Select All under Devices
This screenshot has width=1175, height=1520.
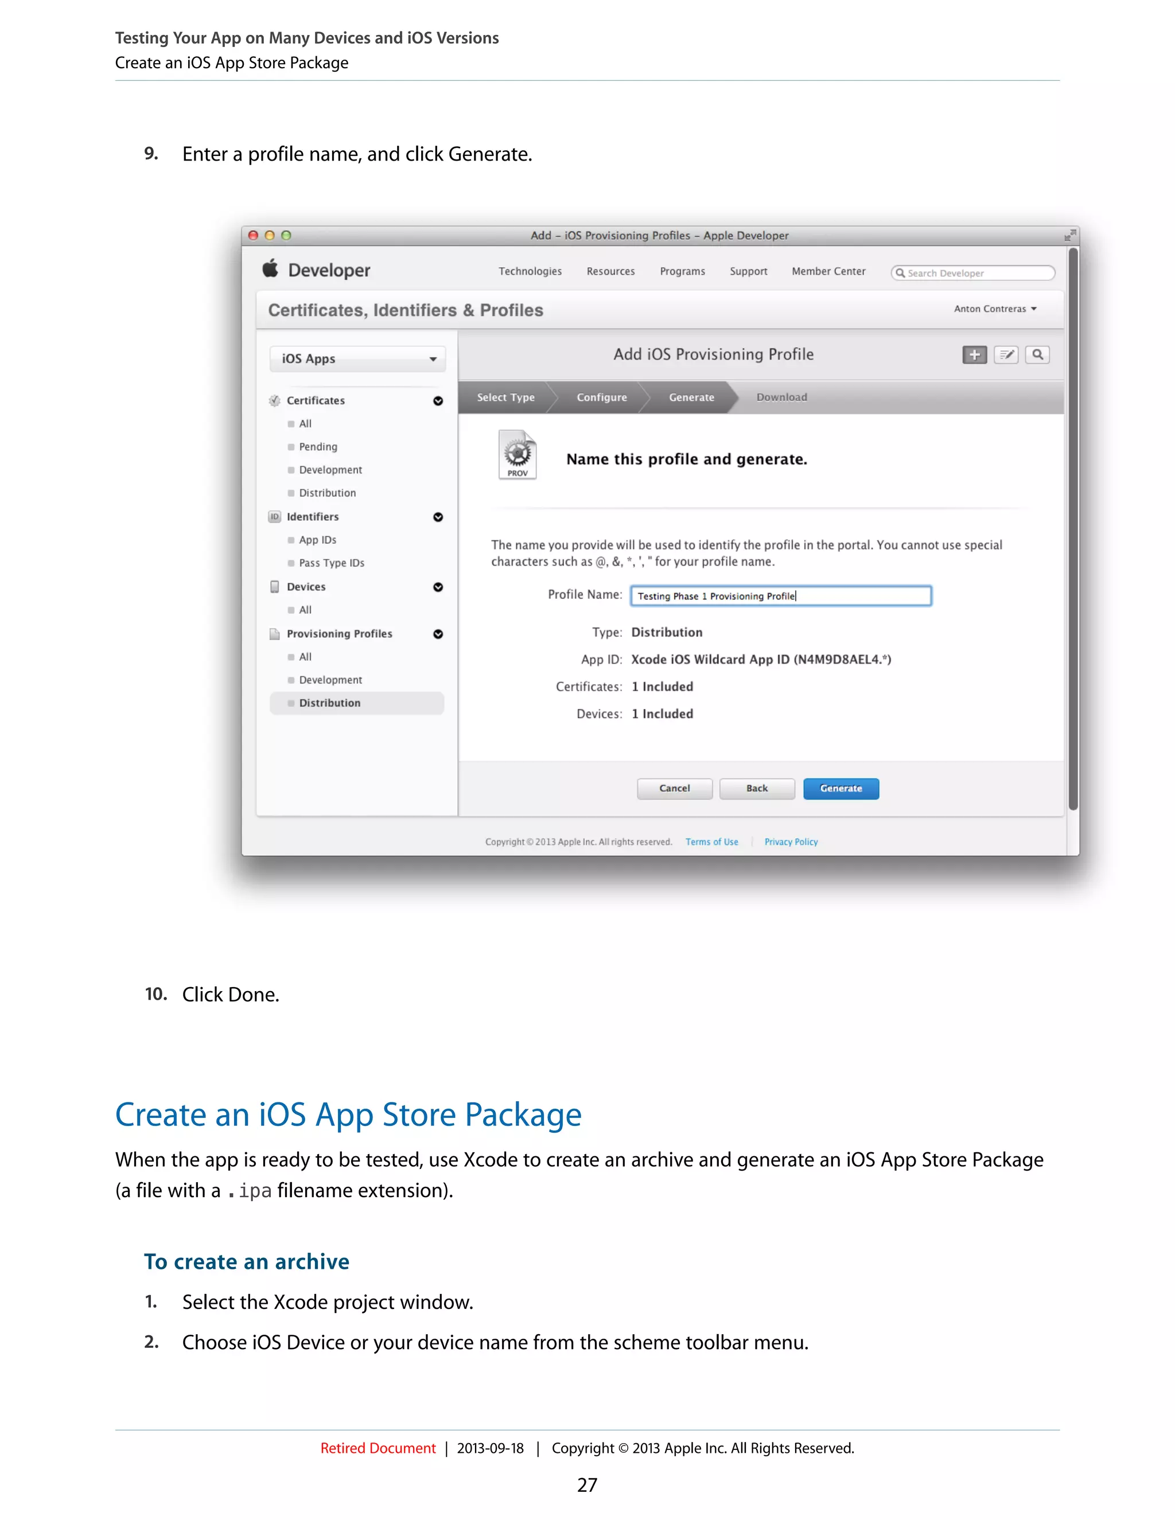point(305,610)
